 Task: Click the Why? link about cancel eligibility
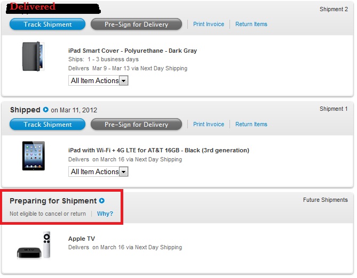coord(105,214)
